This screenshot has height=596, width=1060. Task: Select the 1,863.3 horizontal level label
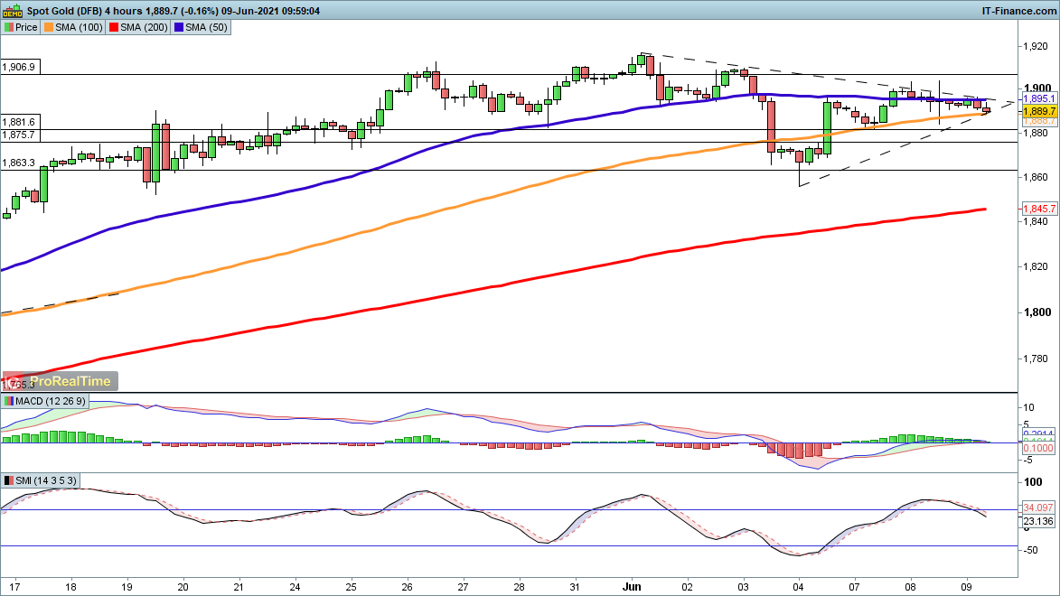click(x=19, y=163)
